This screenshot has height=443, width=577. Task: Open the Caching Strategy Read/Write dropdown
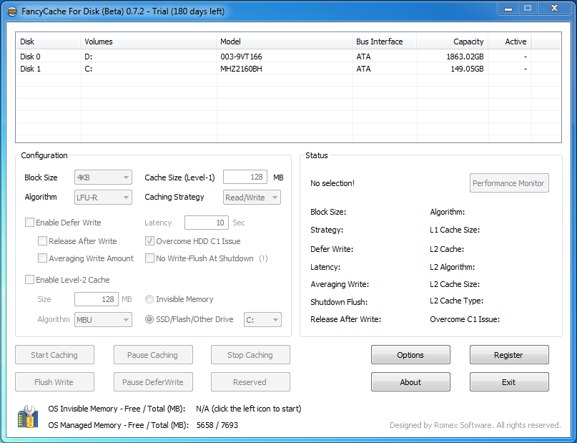pos(252,197)
